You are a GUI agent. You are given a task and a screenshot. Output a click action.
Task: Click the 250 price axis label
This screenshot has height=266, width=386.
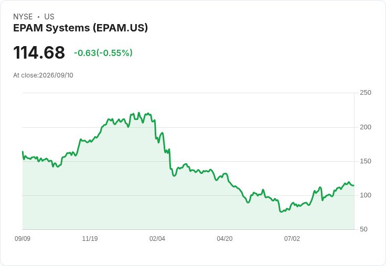(x=366, y=93)
